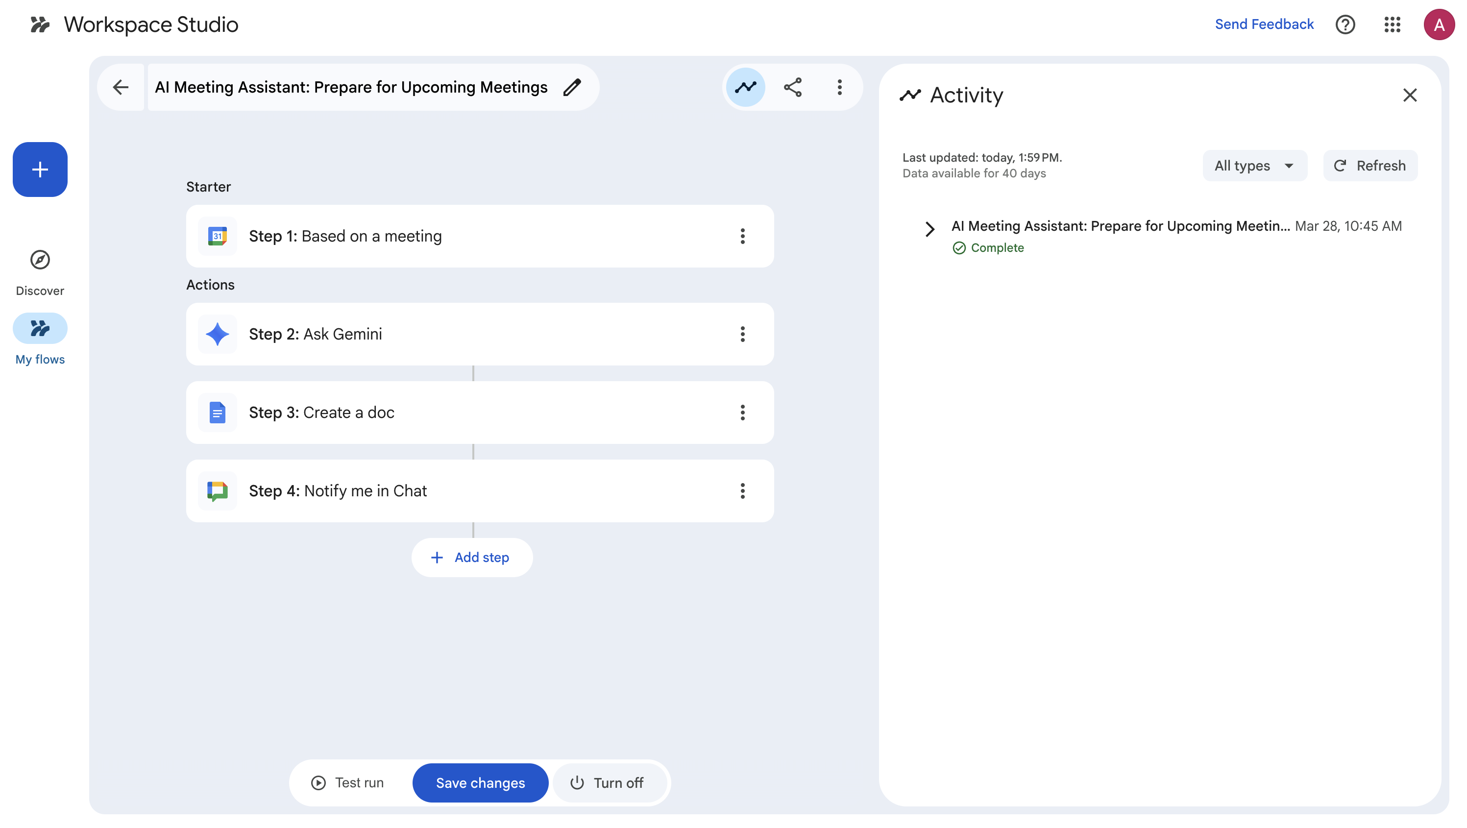Open Step 3 Create a doc options menu
Screen dimensions: 1467x828
click(x=743, y=413)
